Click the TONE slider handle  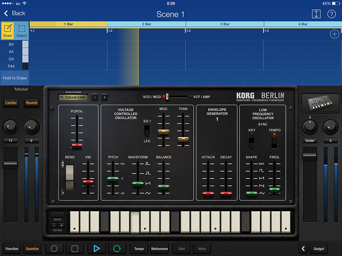pos(183,139)
